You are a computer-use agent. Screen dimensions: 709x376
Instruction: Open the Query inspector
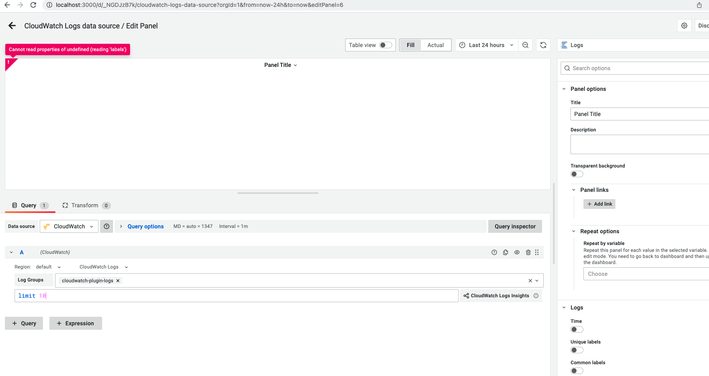515,226
